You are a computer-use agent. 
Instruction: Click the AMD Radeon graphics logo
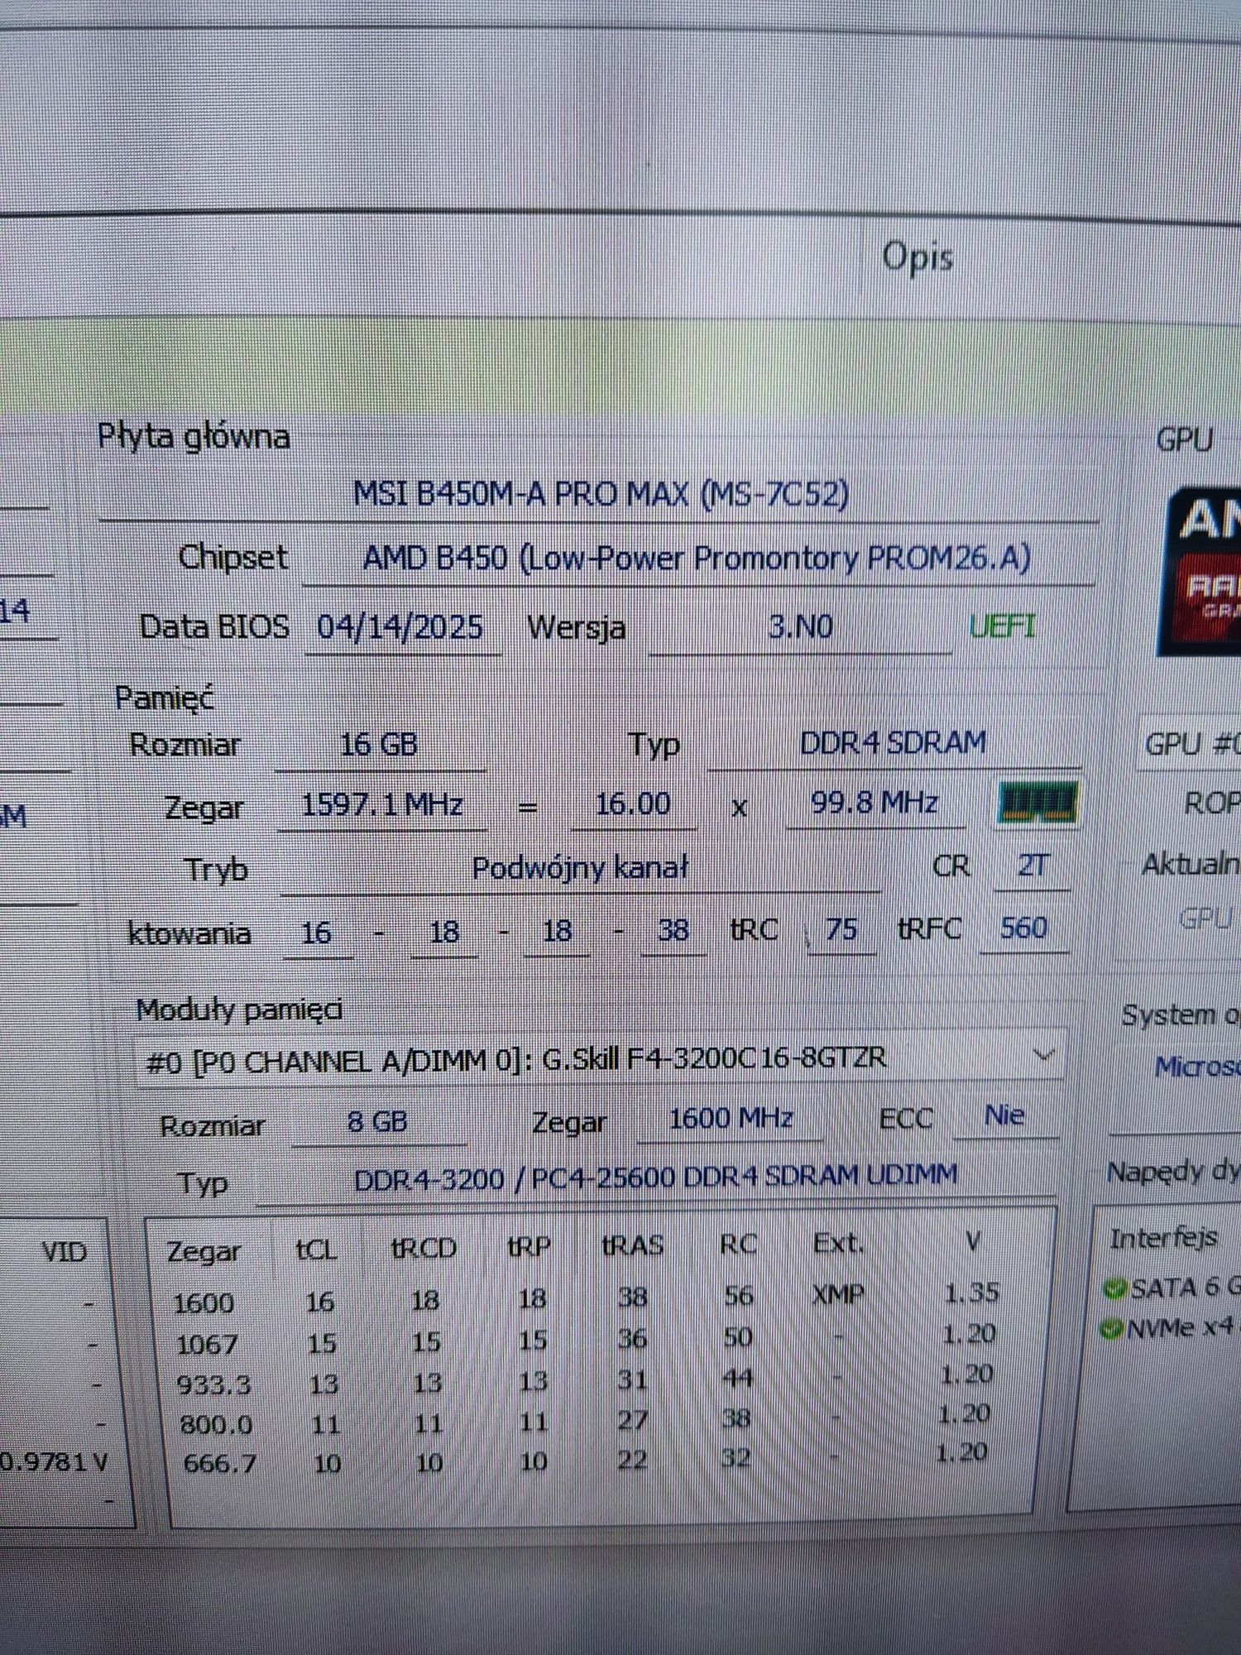1198,571
